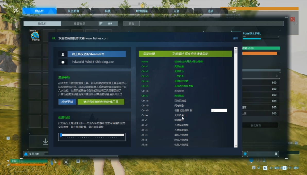The width and height of the screenshot is (307, 175).
Task: Click 退出 to exit the trainer
Action: pyautogui.click(x=235, y=38)
